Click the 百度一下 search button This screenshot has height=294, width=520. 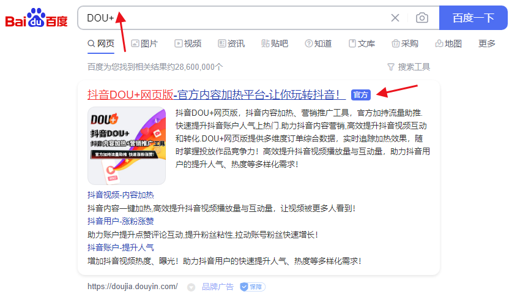474,18
